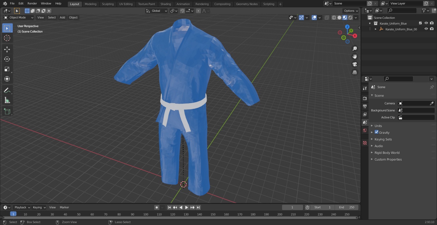Select the Annotate tool
The width and height of the screenshot is (437, 225).
click(7, 90)
